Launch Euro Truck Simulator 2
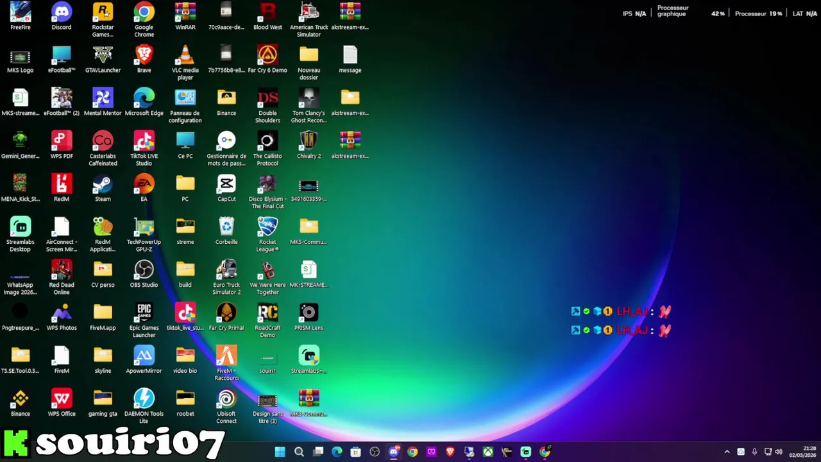The image size is (821, 462). coord(226,278)
